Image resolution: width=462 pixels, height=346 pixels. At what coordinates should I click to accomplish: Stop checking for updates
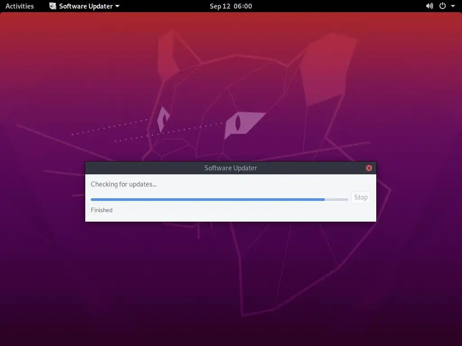360,197
